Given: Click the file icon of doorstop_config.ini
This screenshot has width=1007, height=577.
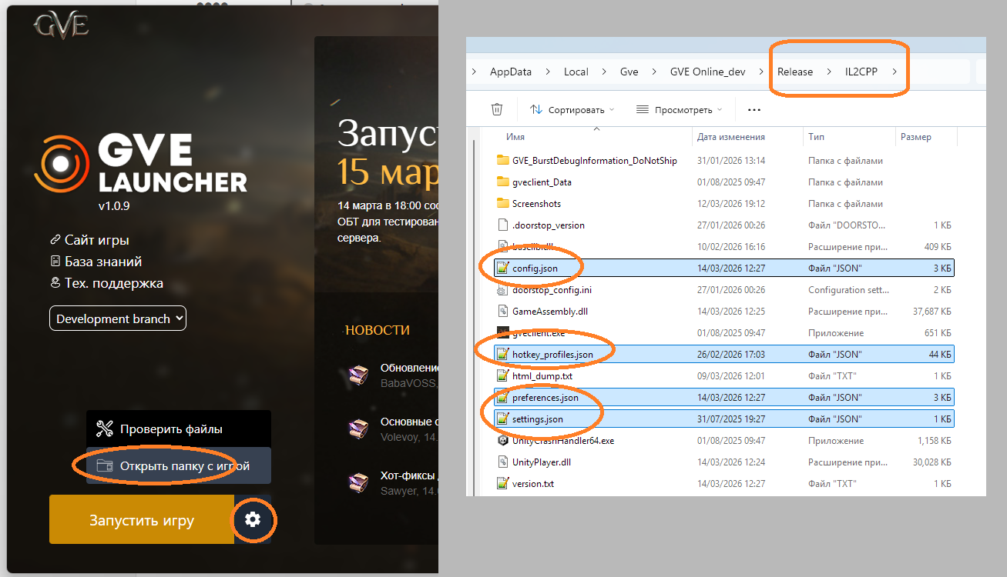Looking at the screenshot, I should pos(503,290).
